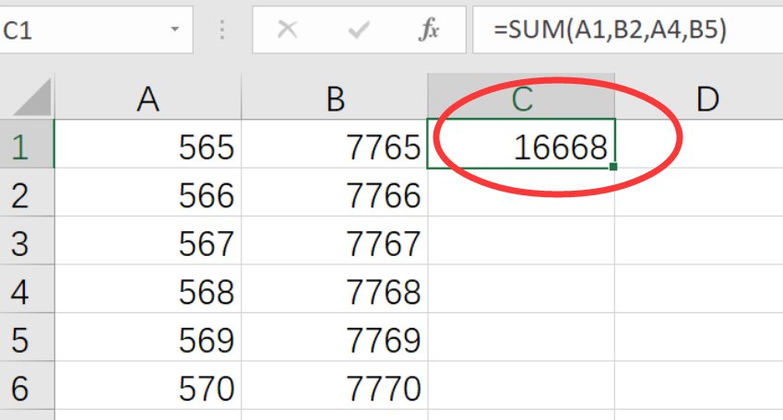
Task: Select row 6 header
Action: pos(27,386)
